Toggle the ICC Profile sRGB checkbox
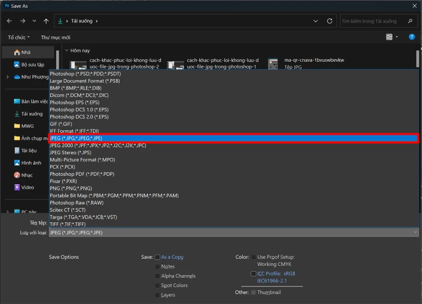The width and height of the screenshot is (422, 304). pos(253,274)
